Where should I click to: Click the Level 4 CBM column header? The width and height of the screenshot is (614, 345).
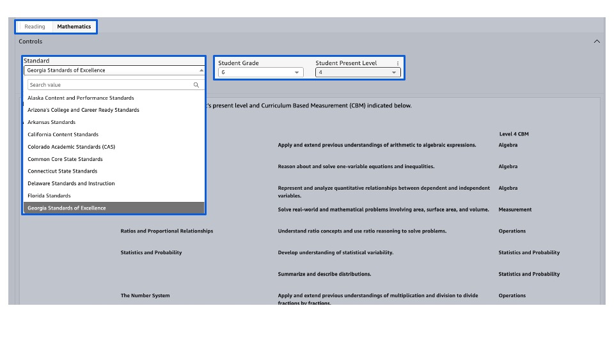click(x=514, y=134)
